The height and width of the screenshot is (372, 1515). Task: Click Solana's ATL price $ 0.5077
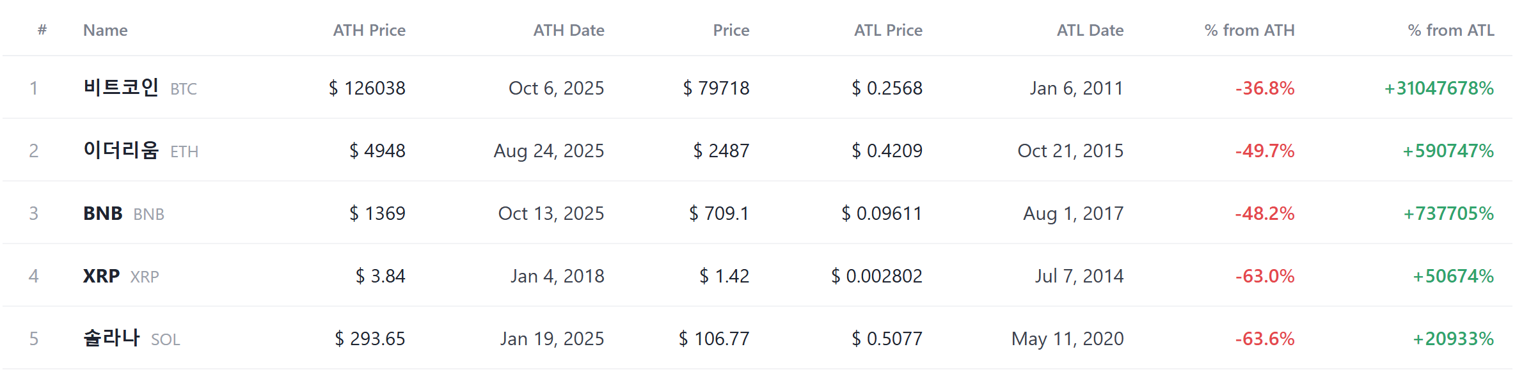click(x=887, y=338)
